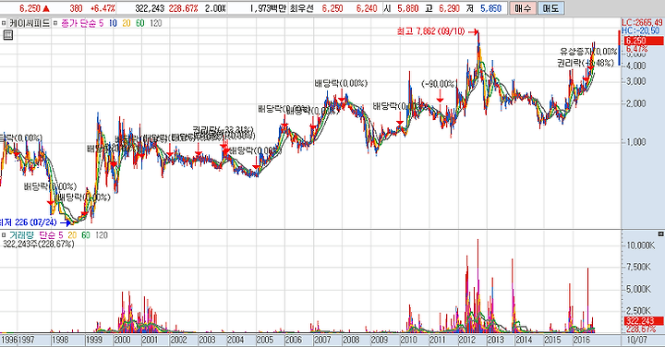Select the 종가 단순 moving average label
Viewport: 665px width, 347px height.
(x=79, y=23)
